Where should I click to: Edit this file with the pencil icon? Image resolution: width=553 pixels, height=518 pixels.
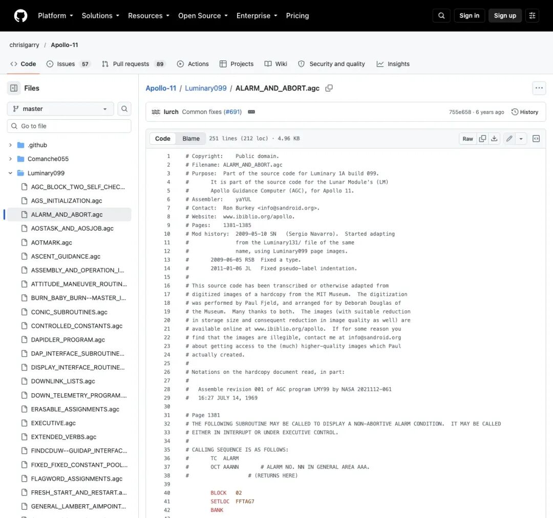tap(509, 139)
